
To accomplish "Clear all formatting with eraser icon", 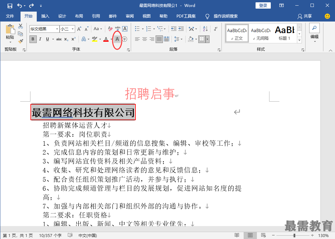I will coord(110,28).
